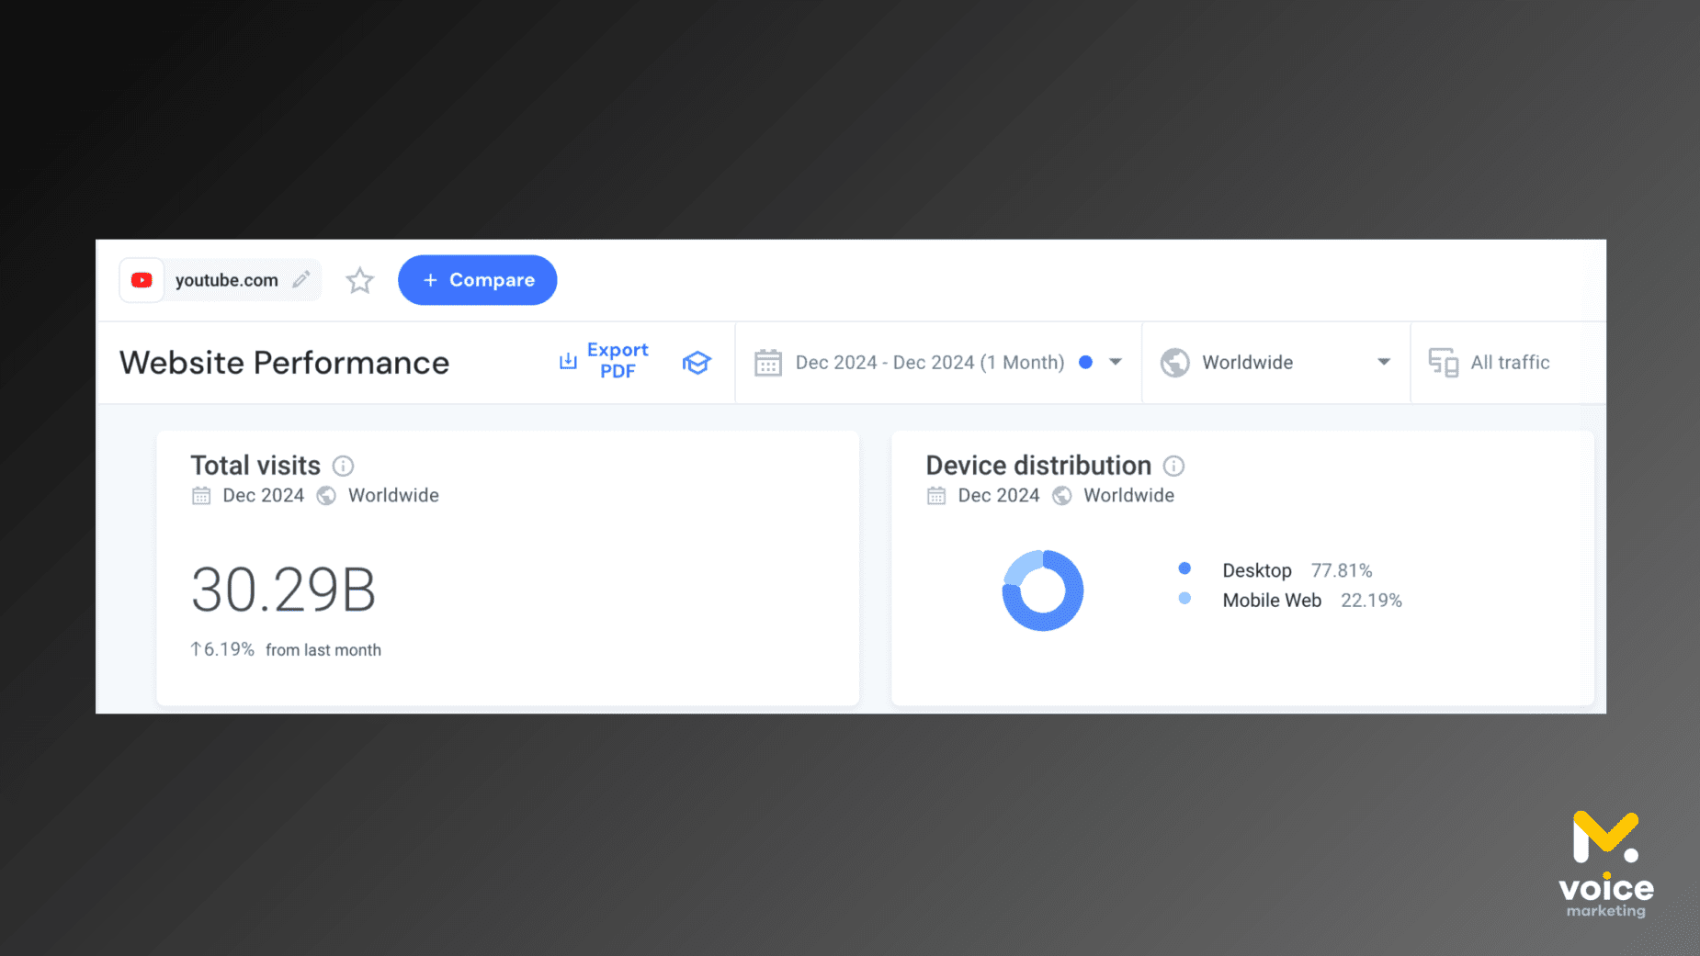Click the youtube.com domain name field

coord(226,280)
